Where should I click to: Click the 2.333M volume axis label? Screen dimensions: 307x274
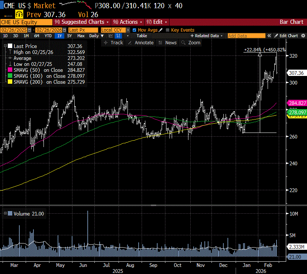click(297, 247)
